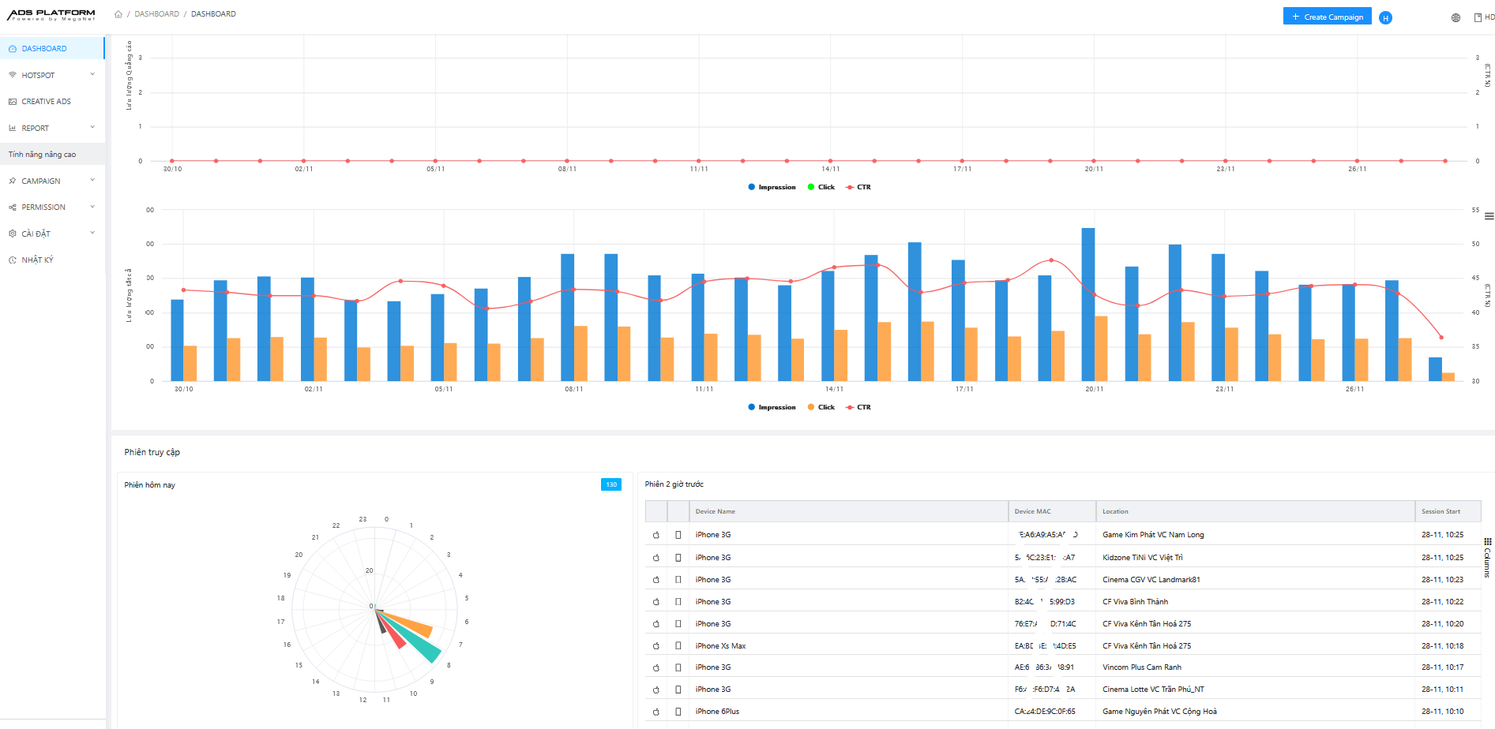Click phone icon on iPhone 6Plus row
Viewport: 1495px width, 729px height.
(678, 712)
